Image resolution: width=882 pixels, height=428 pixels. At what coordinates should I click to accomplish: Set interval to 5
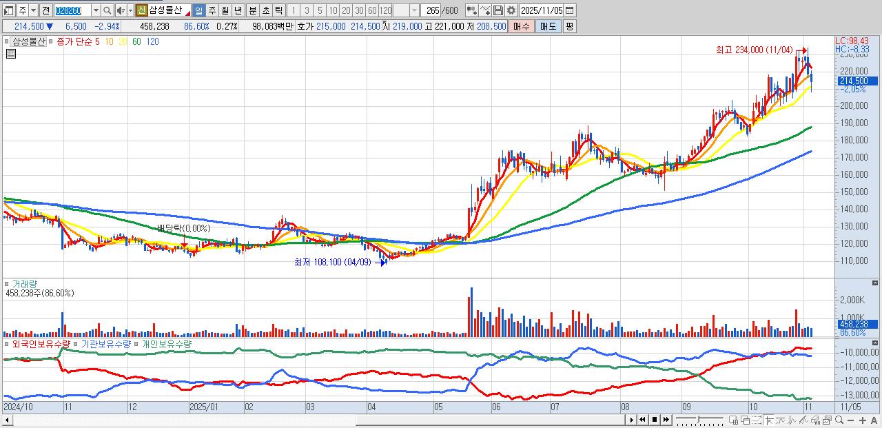tap(320, 10)
